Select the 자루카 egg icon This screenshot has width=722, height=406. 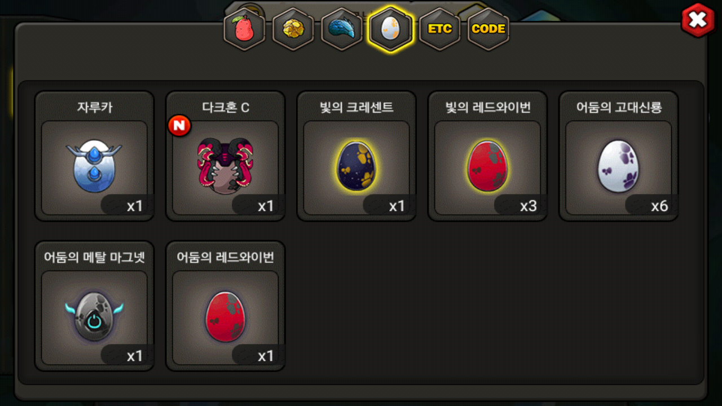tap(94, 166)
